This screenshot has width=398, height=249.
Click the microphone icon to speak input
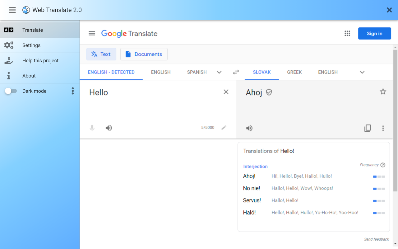click(92, 128)
